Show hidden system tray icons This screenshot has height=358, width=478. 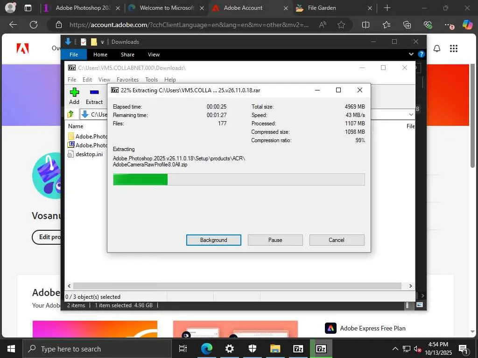(x=395, y=349)
